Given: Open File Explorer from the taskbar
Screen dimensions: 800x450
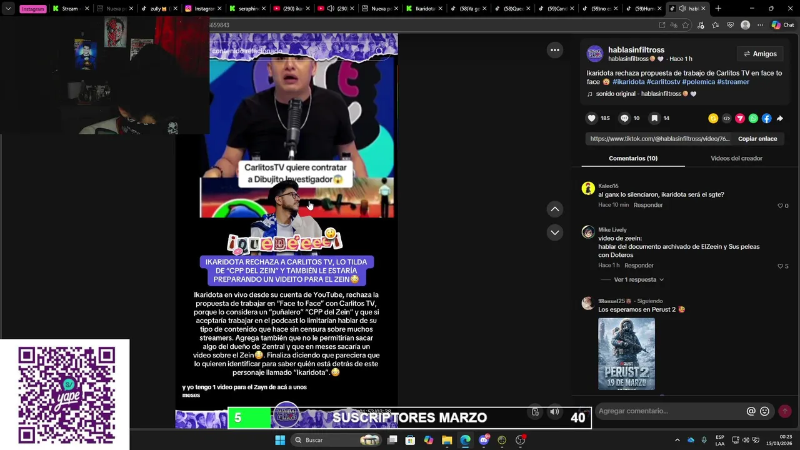Looking at the screenshot, I should pos(447,440).
